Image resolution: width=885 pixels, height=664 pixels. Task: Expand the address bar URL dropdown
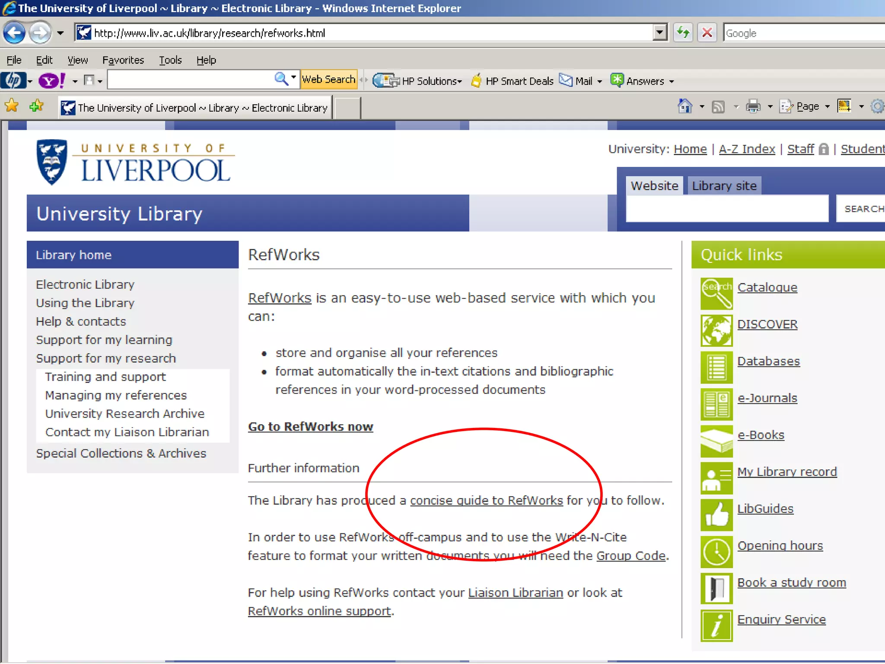[659, 33]
